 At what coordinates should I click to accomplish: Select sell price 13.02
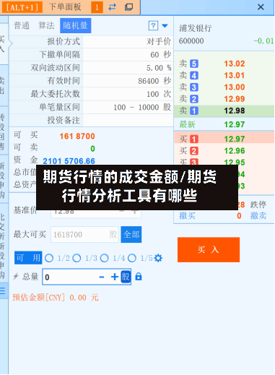click(235, 64)
